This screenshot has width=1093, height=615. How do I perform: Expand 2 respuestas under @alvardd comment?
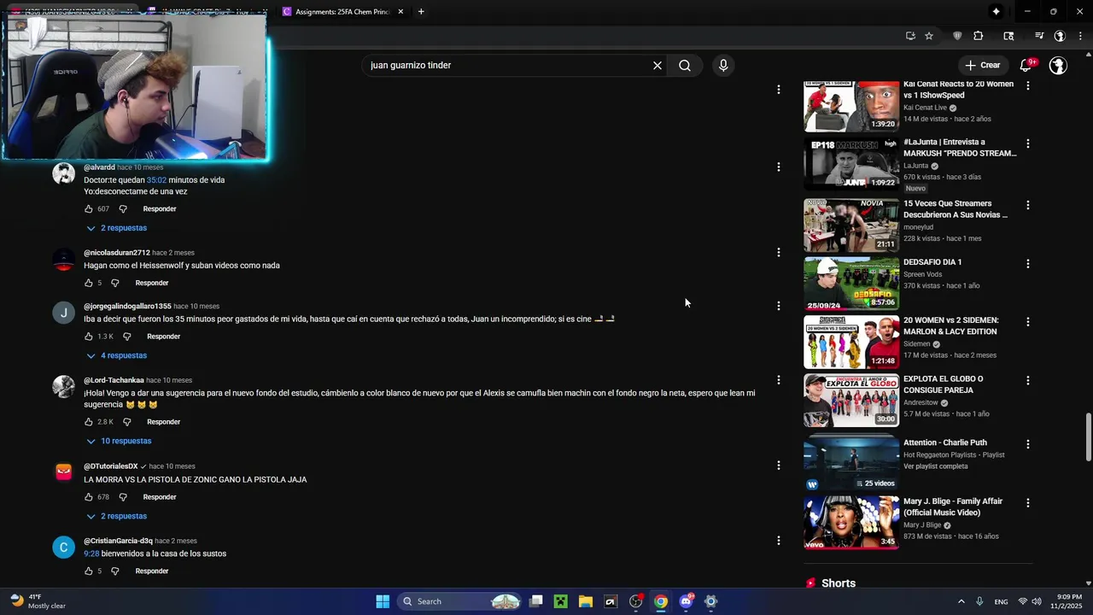point(117,228)
